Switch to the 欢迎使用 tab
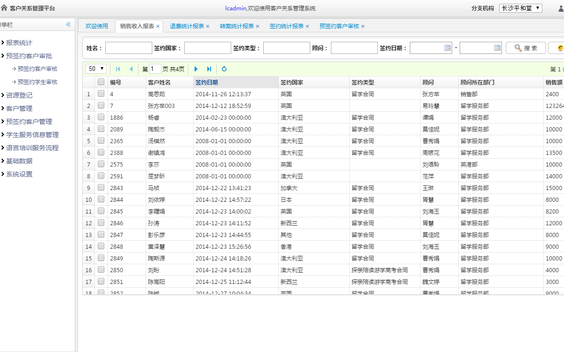Image resolution: width=564 pixels, height=352 pixels. [96, 26]
